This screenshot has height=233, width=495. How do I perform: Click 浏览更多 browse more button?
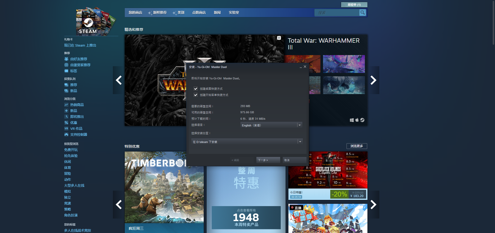tap(357, 146)
